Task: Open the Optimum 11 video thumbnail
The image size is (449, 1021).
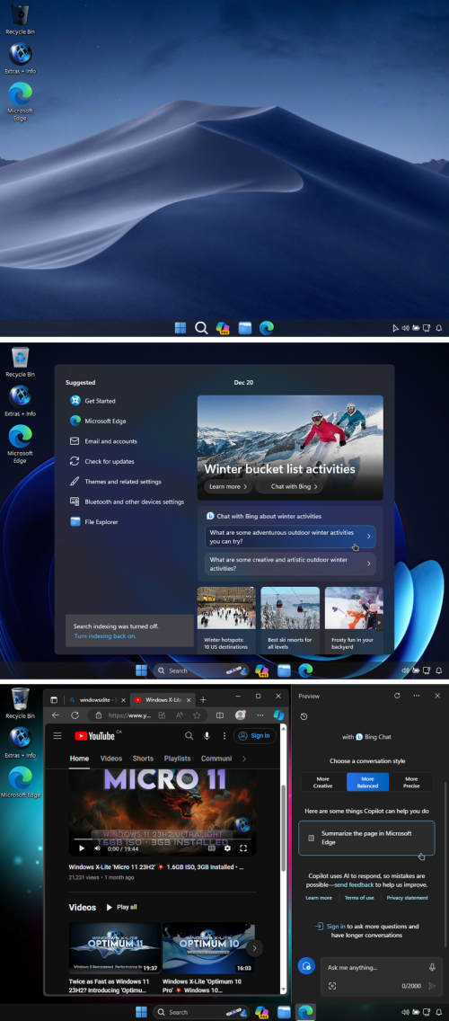Action: click(115, 947)
